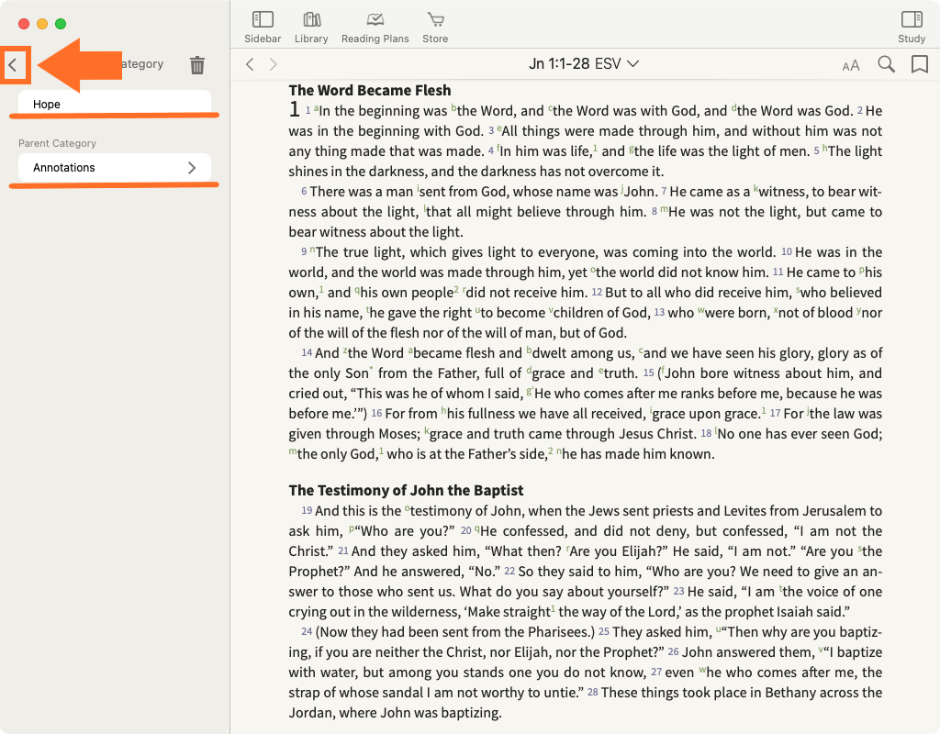
Task: Open the Sidebar panel from toolbar
Action: pos(263,27)
